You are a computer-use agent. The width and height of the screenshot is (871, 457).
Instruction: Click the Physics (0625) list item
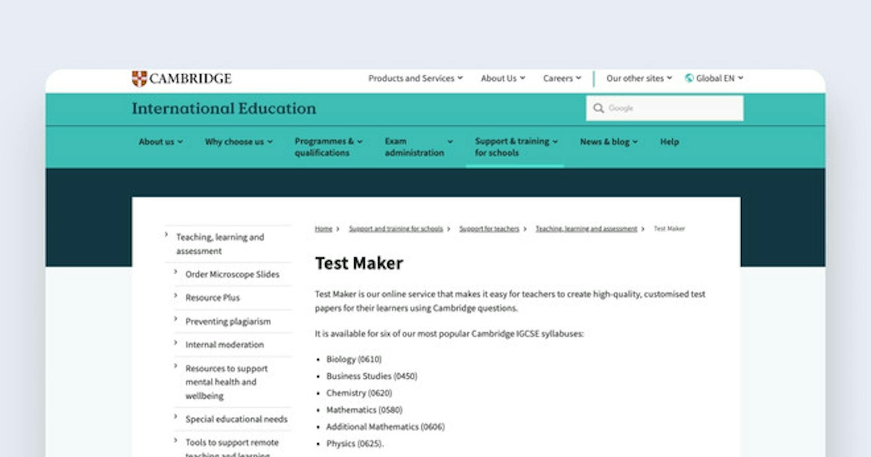[355, 443]
